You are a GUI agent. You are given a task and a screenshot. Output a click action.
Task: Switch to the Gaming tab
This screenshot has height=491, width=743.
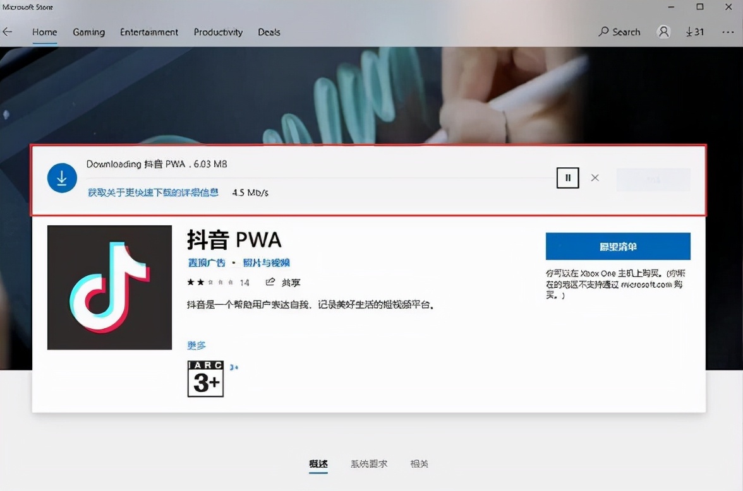pos(88,32)
